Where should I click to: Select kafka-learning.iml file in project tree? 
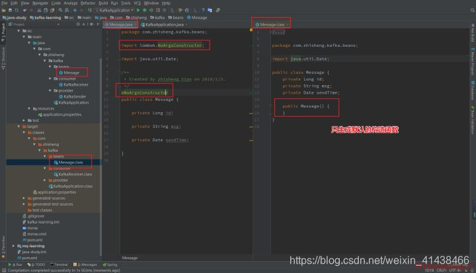(x=41, y=222)
